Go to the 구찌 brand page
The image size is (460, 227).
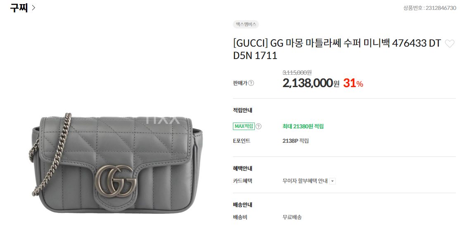[19, 8]
